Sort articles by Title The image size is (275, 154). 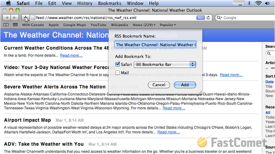pos(269,87)
